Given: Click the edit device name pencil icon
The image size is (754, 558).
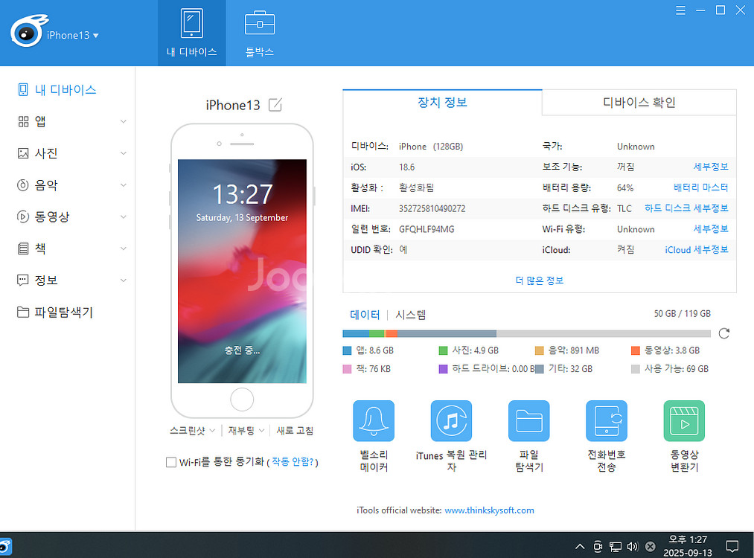Looking at the screenshot, I should point(275,105).
